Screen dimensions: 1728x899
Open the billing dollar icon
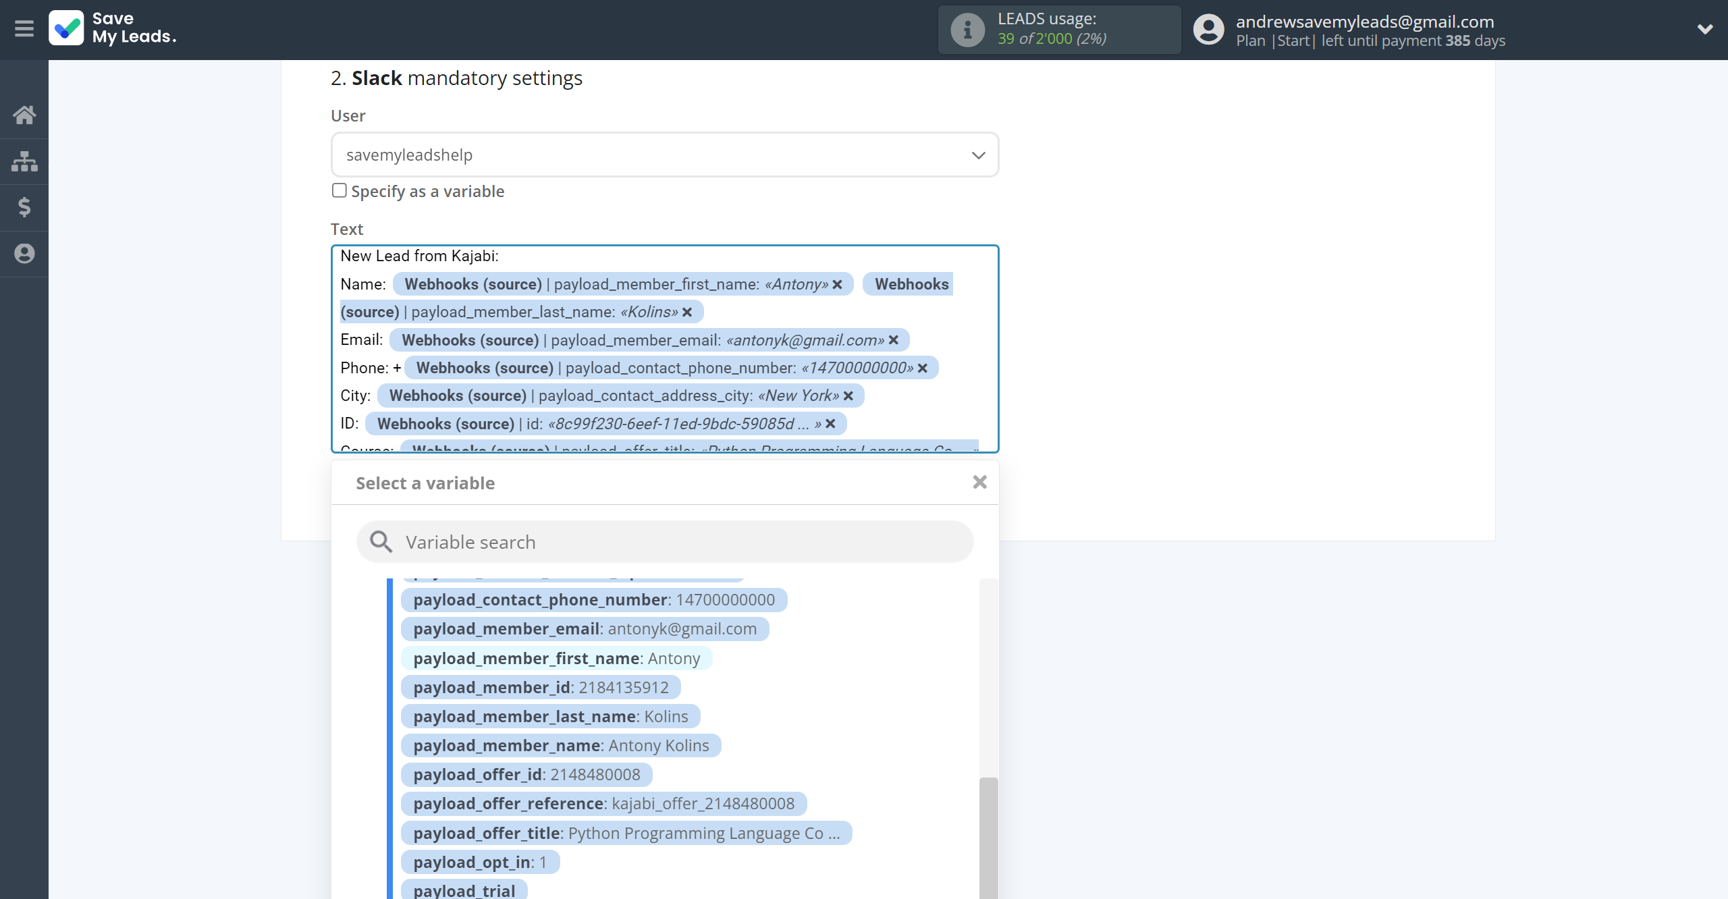(x=24, y=207)
